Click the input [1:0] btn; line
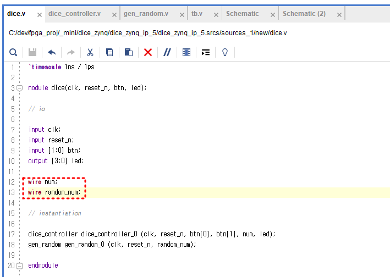Screen dimensions: 390x277 (54, 151)
